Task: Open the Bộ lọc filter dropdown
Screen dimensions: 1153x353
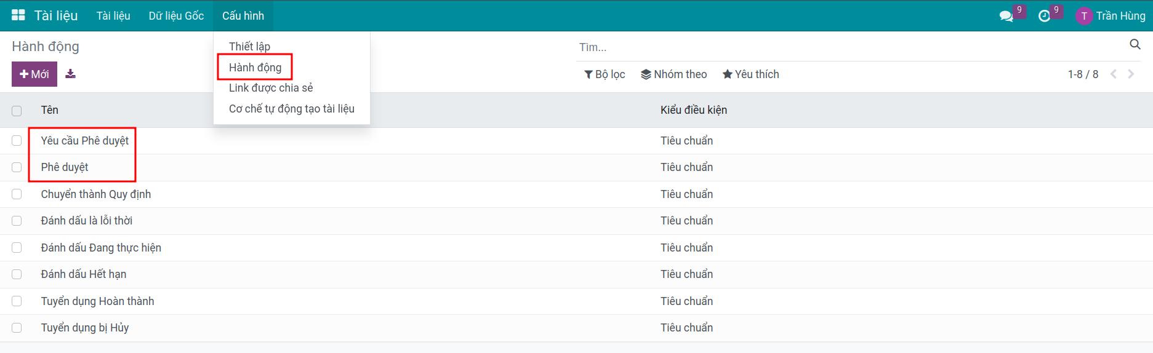Action: (605, 74)
